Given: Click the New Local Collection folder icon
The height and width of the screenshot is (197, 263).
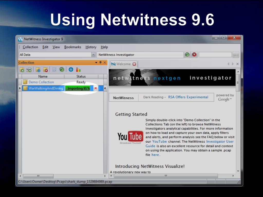Looking at the screenshot, I should 22,70.
